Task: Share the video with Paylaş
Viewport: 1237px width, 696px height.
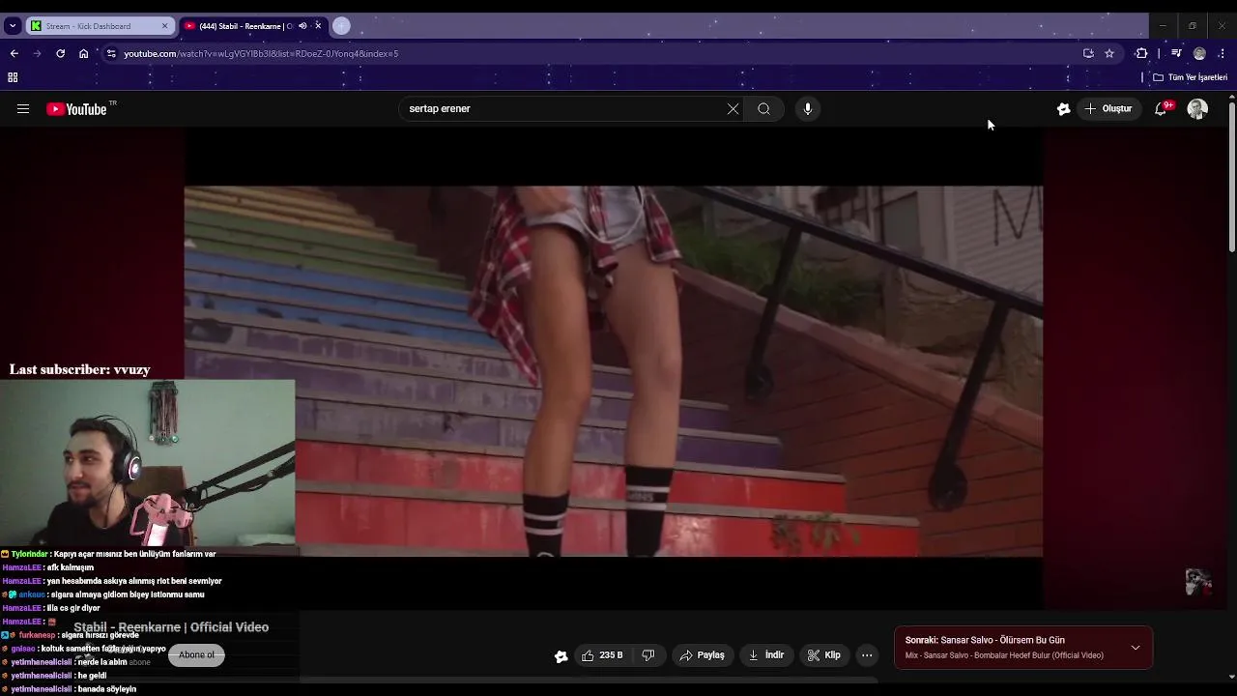Action: click(703, 655)
